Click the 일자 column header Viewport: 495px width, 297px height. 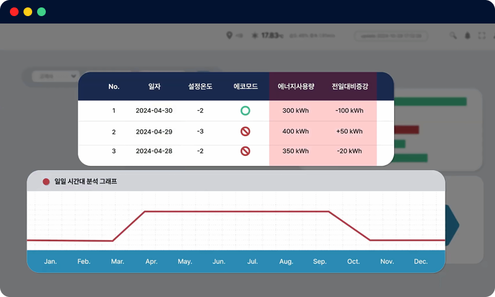tap(154, 87)
